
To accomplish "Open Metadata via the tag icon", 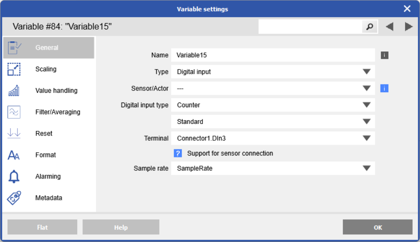I will pos(14,198).
